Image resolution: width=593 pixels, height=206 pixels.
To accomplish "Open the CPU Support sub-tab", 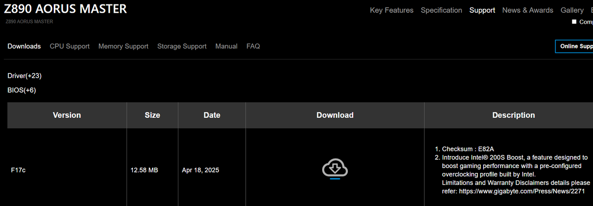I will 70,46.
